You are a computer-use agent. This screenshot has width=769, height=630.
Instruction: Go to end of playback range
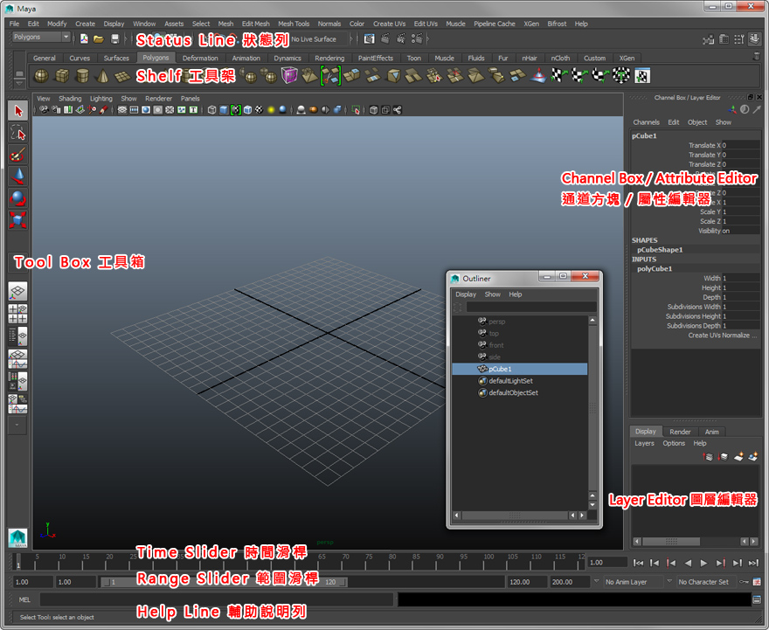753,563
